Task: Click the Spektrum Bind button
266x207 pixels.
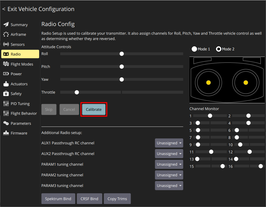Action: [58, 198]
